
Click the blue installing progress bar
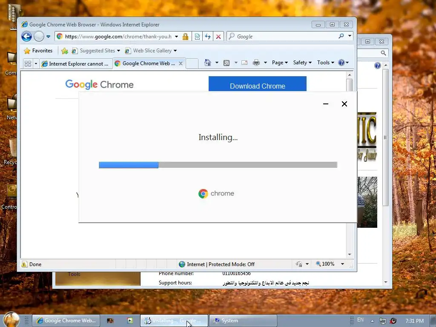pos(129,165)
